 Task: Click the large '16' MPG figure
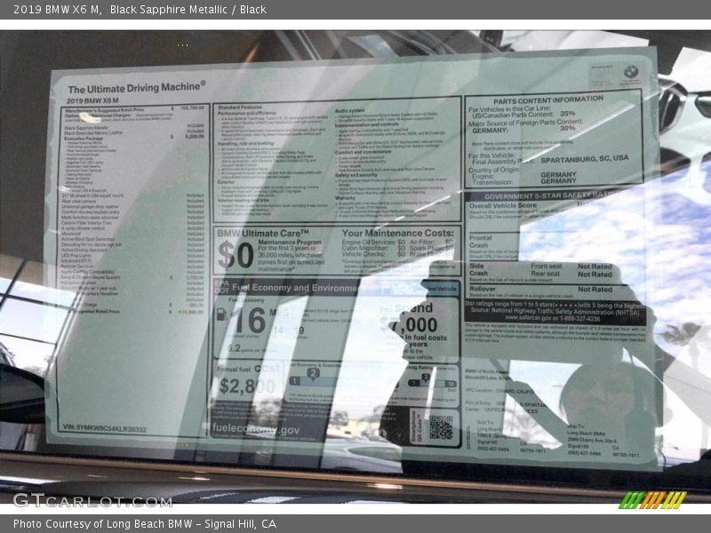tap(250, 320)
